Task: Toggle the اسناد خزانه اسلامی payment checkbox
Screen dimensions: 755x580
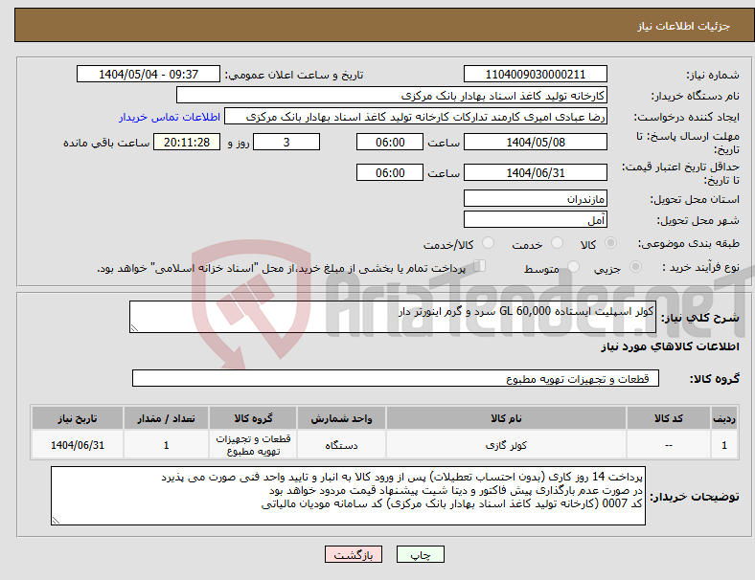Action: click(x=480, y=266)
